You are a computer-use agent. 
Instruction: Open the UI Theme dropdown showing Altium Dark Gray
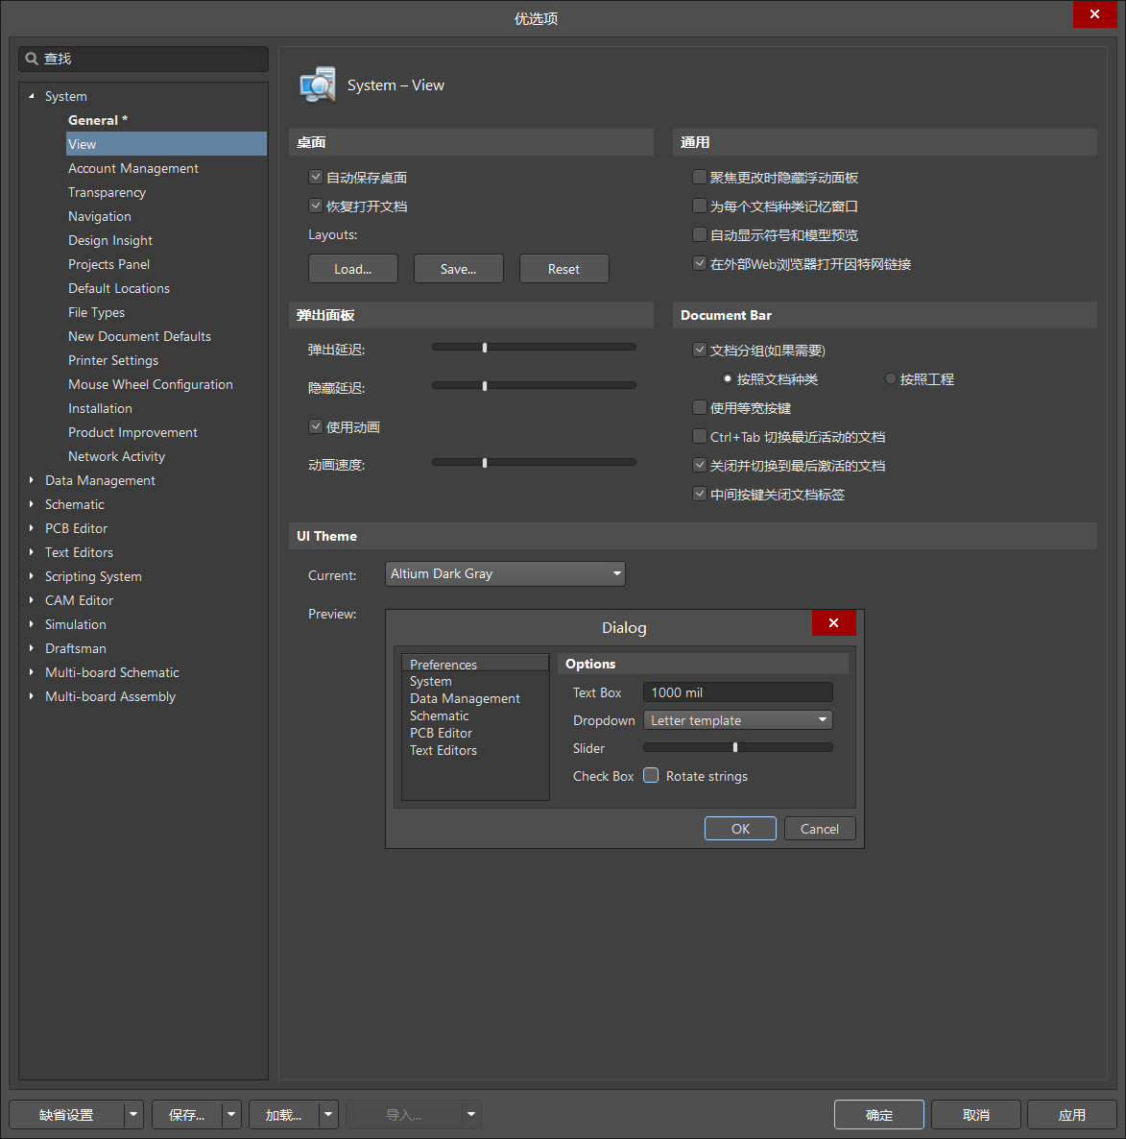tap(617, 573)
